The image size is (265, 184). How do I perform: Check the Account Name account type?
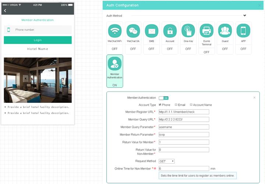click(x=191, y=105)
